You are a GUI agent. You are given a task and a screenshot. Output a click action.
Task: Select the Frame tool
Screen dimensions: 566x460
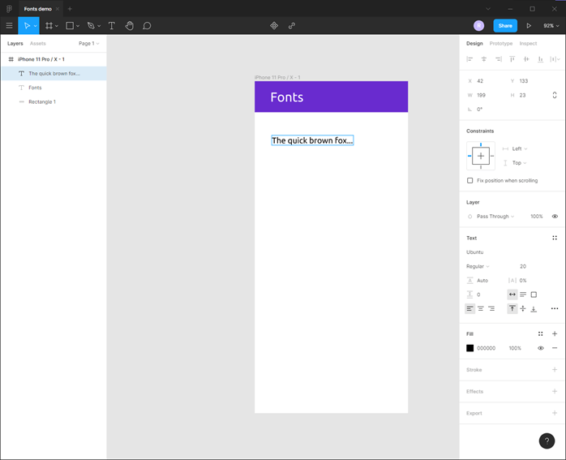(49, 26)
